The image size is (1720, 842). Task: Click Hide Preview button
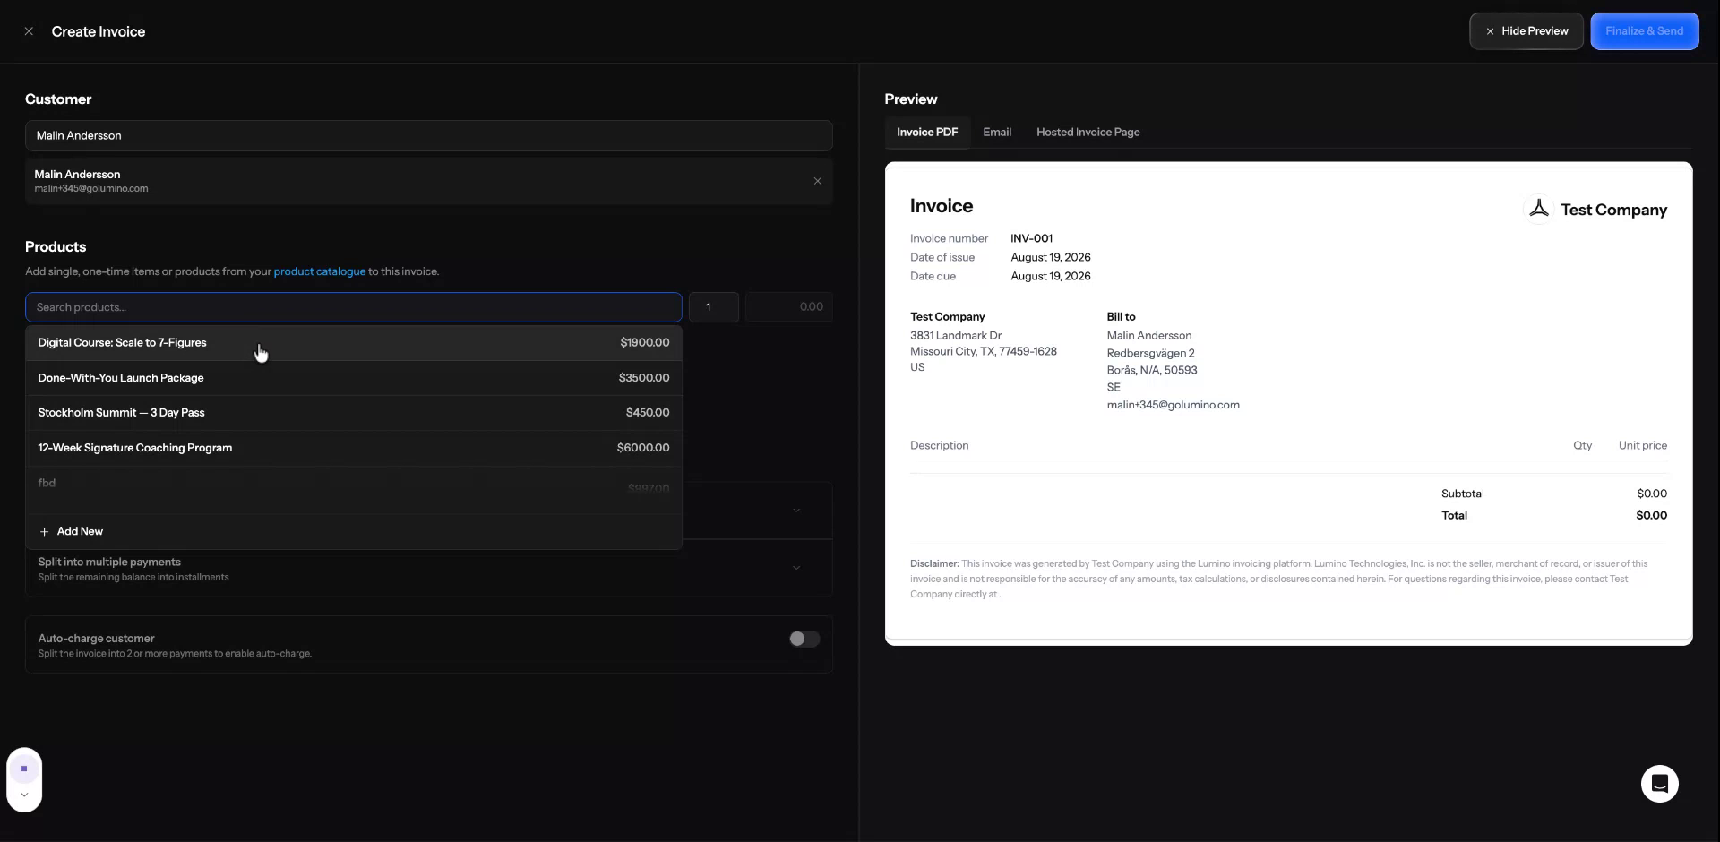point(1526,31)
